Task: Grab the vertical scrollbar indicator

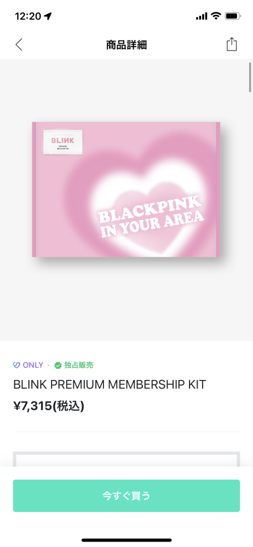Action: (250, 77)
